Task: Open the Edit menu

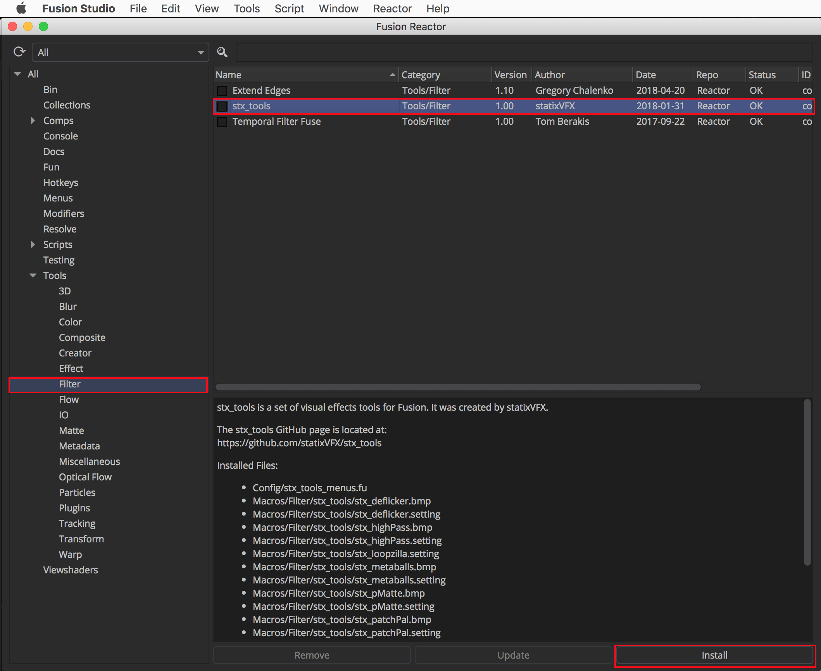Action: 171,8
